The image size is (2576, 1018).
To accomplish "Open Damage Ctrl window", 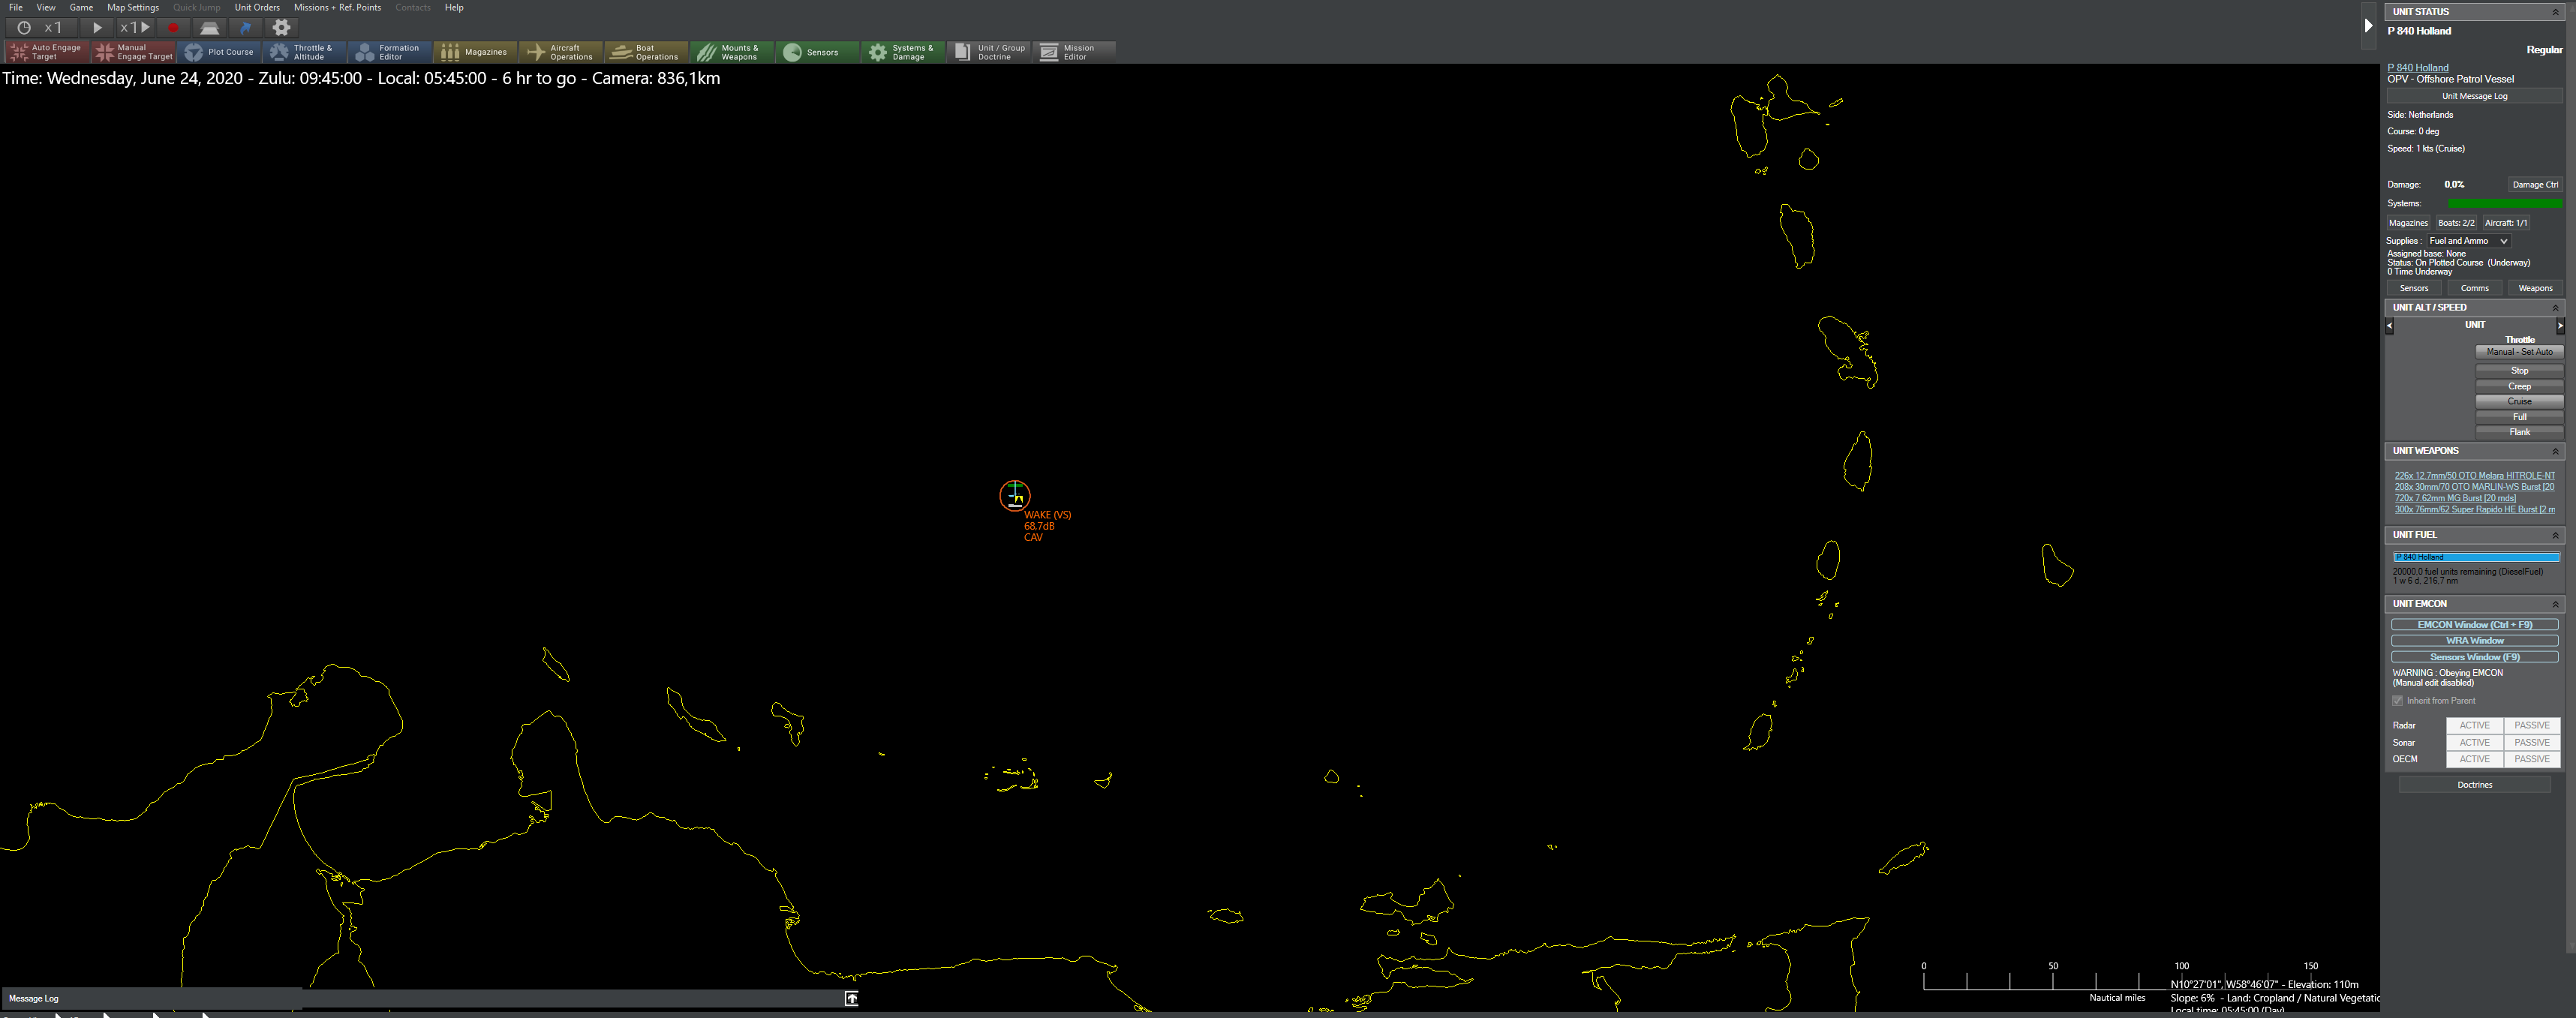I will [2535, 184].
